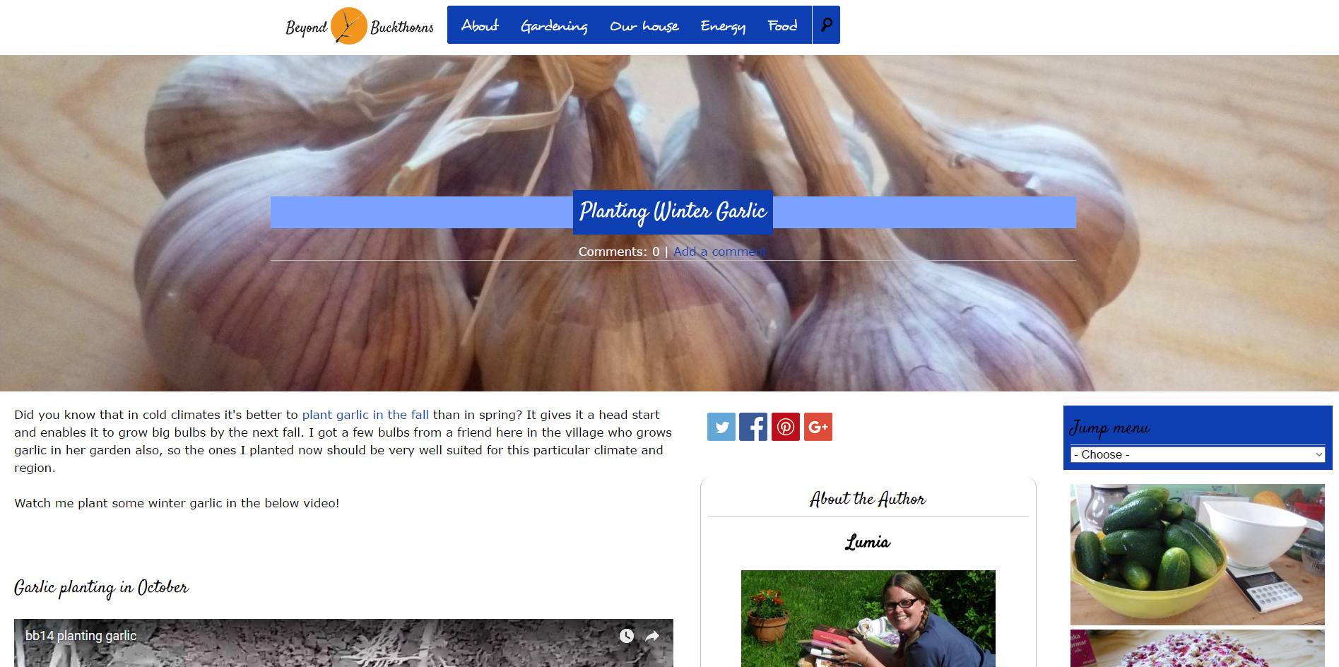This screenshot has height=667, width=1339.
Task: Click the video share arrow icon
Action: (652, 636)
